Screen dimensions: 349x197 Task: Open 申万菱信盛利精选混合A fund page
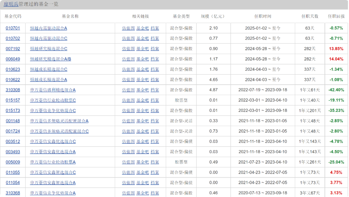pos(53,90)
